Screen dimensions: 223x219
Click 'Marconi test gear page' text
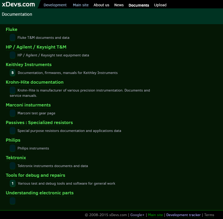point(36,113)
